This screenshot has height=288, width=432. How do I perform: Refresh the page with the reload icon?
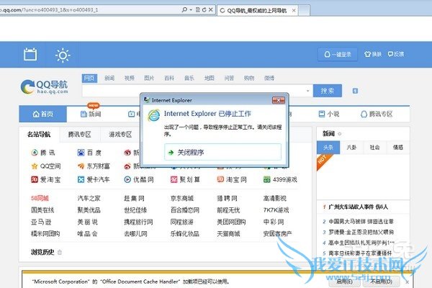(204, 9)
